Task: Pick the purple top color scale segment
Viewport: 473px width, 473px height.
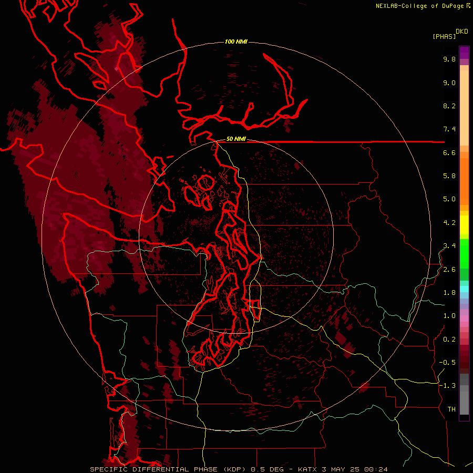Action: click(464, 53)
